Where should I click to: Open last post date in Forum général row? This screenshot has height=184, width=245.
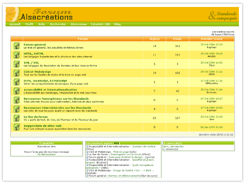pos(211,45)
